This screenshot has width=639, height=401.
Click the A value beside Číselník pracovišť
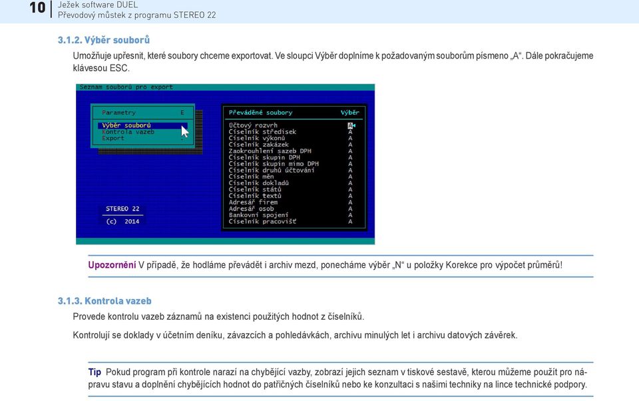click(350, 222)
